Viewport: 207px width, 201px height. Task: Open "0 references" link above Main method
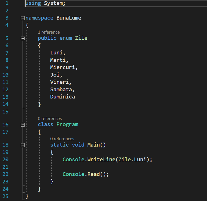click(x=62, y=139)
